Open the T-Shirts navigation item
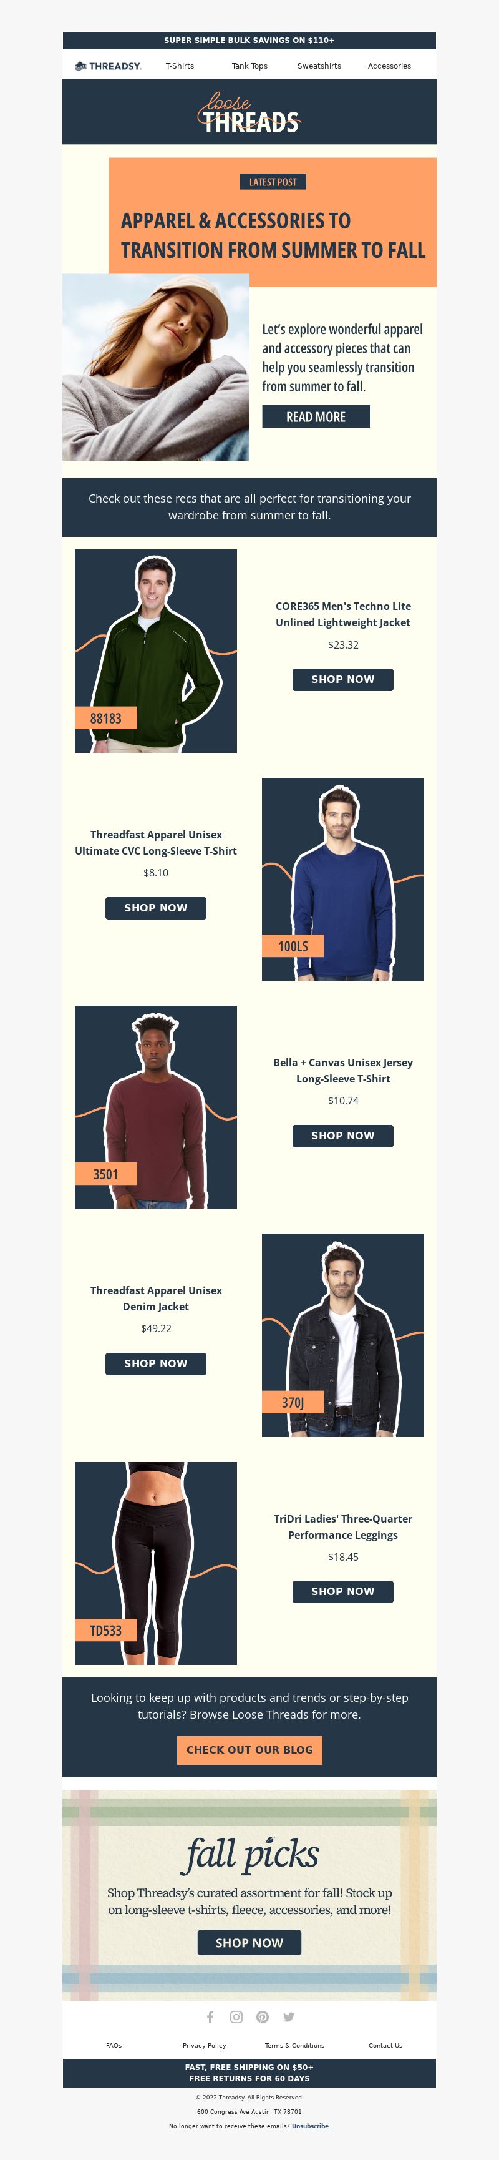The width and height of the screenshot is (499, 2160). (180, 66)
